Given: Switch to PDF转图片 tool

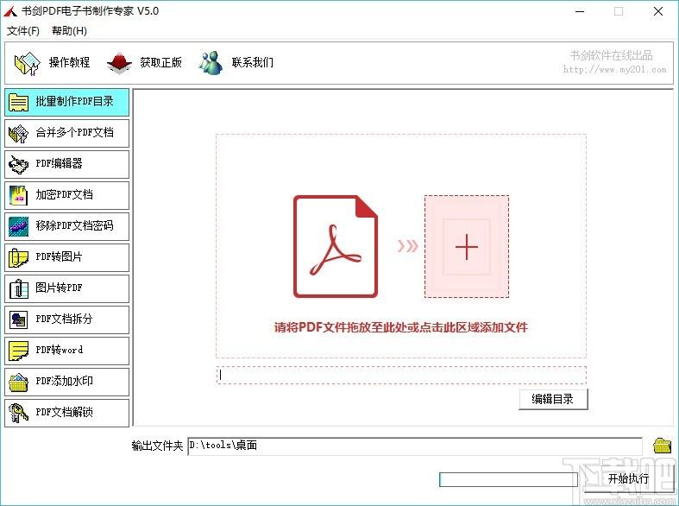Looking at the screenshot, I should tap(66, 257).
